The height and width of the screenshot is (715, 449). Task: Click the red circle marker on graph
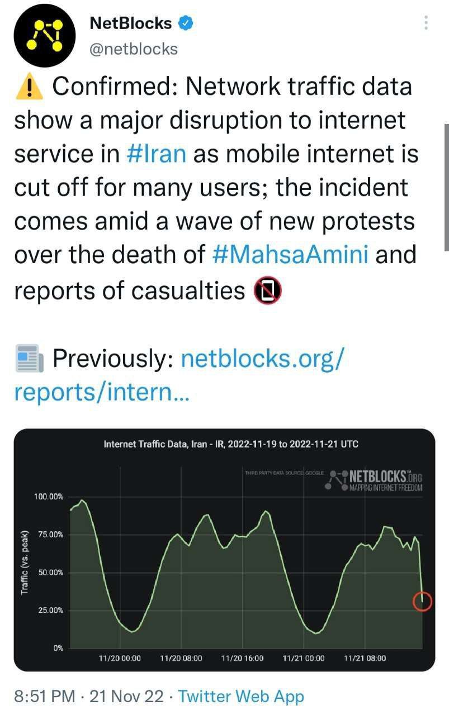click(422, 601)
